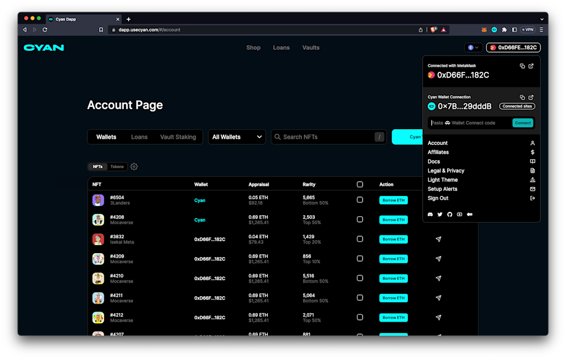Click the browser address bar URL

click(150, 29)
